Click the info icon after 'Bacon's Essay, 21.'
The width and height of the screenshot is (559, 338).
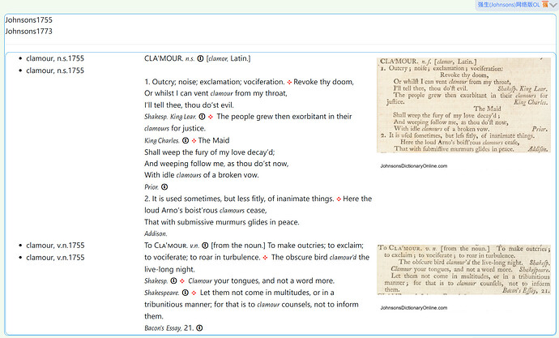click(x=199, y=327)
